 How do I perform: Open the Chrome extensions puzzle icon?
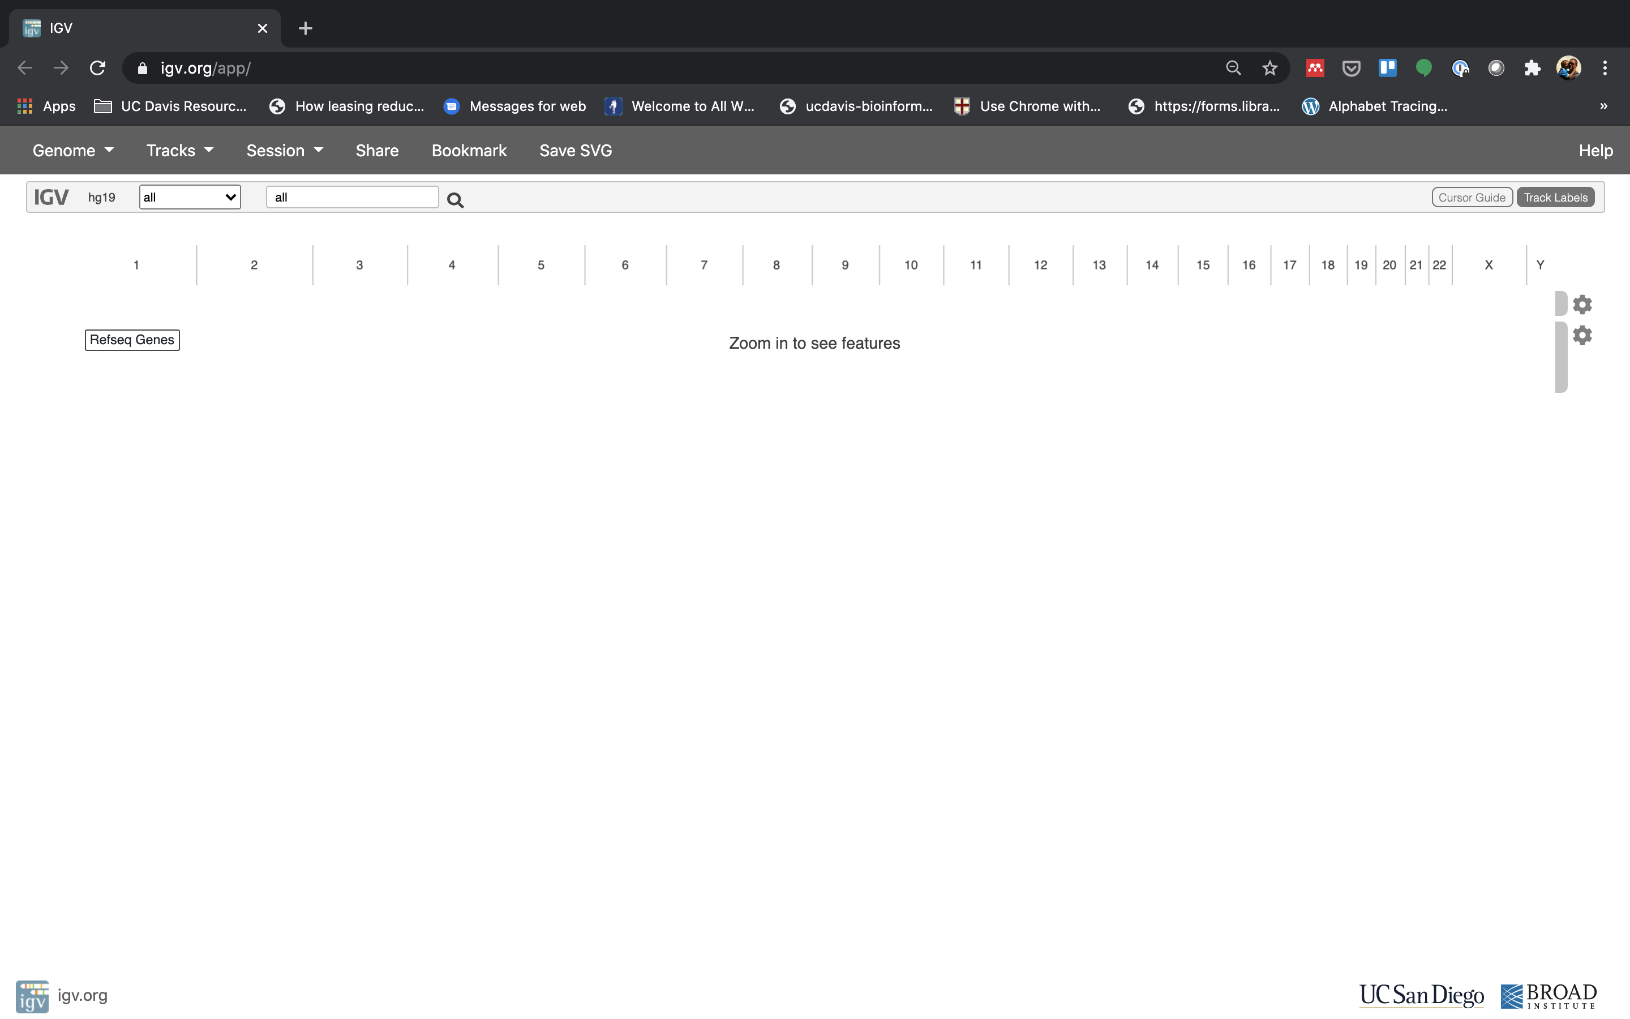point(1532,67)
